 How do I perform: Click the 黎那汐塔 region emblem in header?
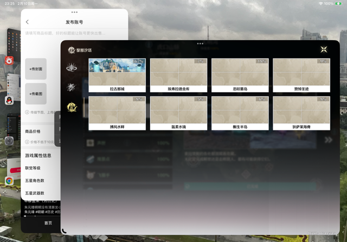[x=72, y=50]
